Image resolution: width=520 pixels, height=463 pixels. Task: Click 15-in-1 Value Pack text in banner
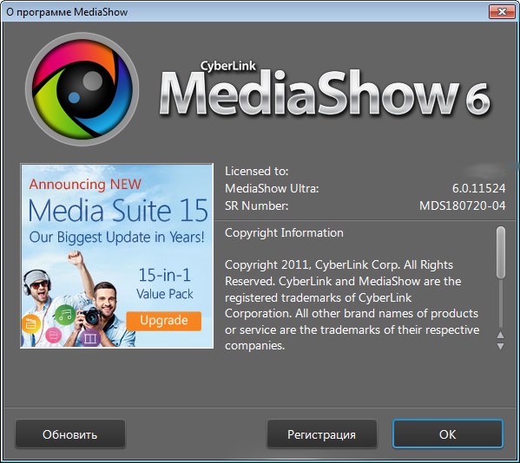165,284
